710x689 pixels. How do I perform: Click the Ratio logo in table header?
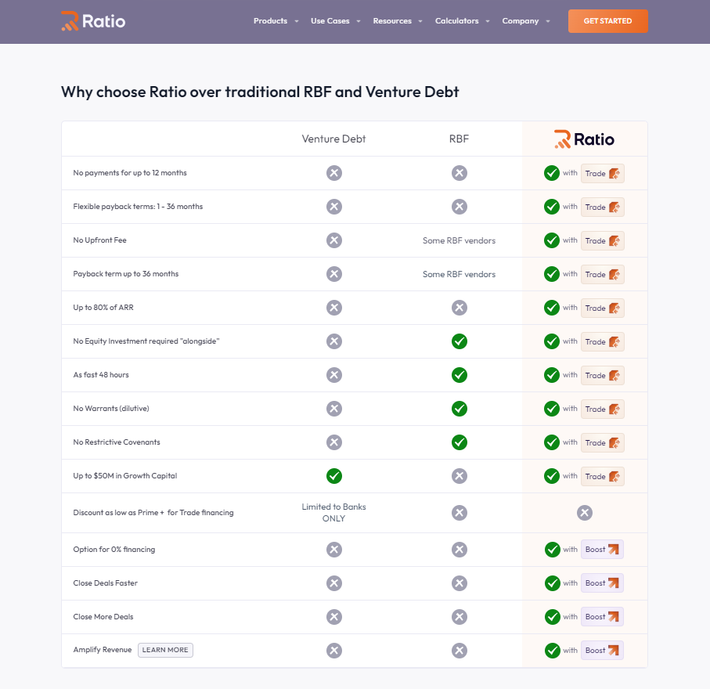tap(584, 139)
